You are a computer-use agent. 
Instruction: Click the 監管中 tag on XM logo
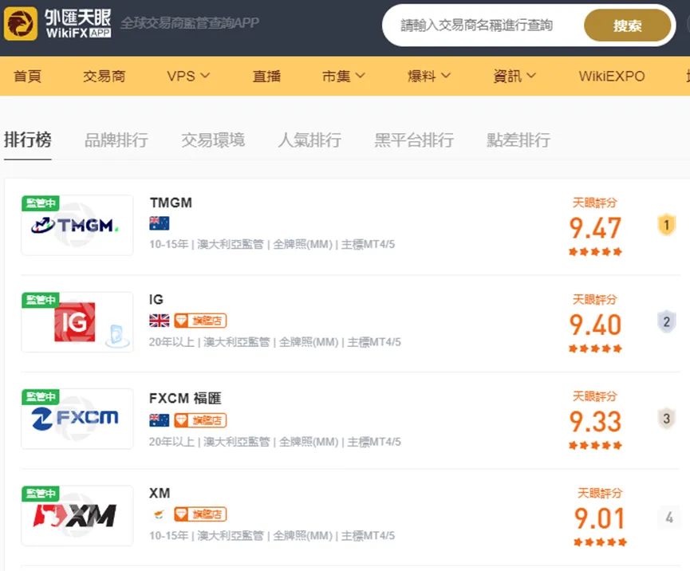41,493
